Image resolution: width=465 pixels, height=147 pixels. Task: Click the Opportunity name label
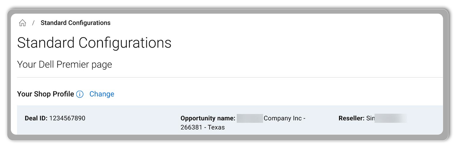pyautogui.click(x=208, y=118)
